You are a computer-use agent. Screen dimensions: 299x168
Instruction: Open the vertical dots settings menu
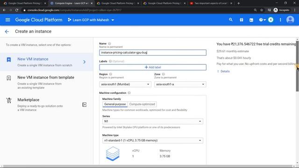point(280,20)
